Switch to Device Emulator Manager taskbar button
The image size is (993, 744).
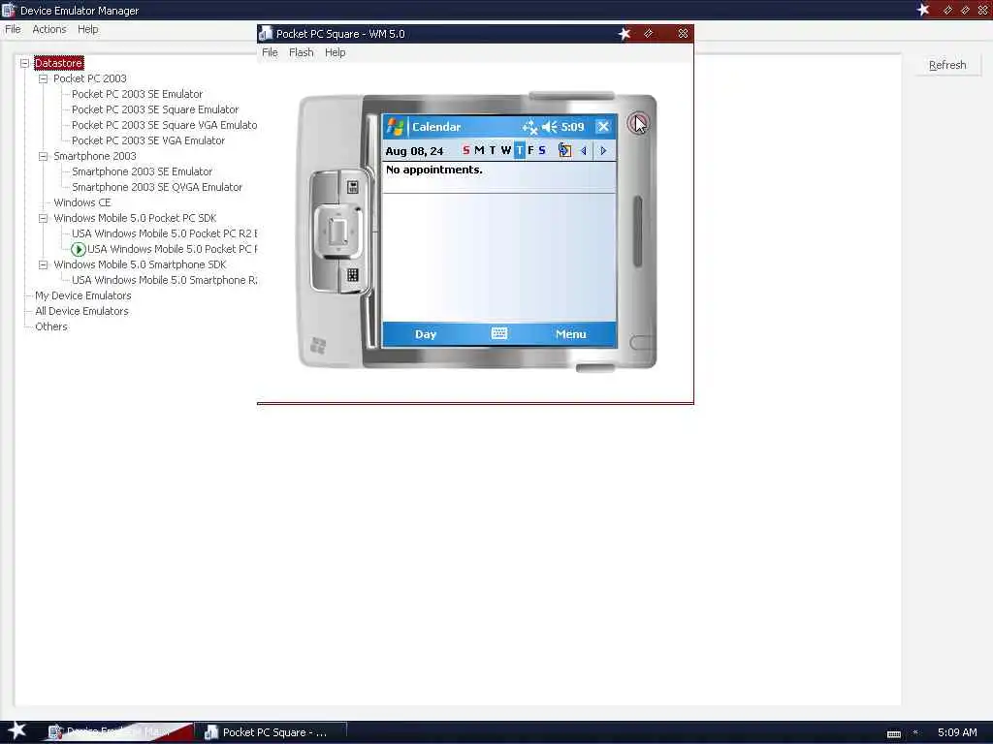click(x=119, y=732)
